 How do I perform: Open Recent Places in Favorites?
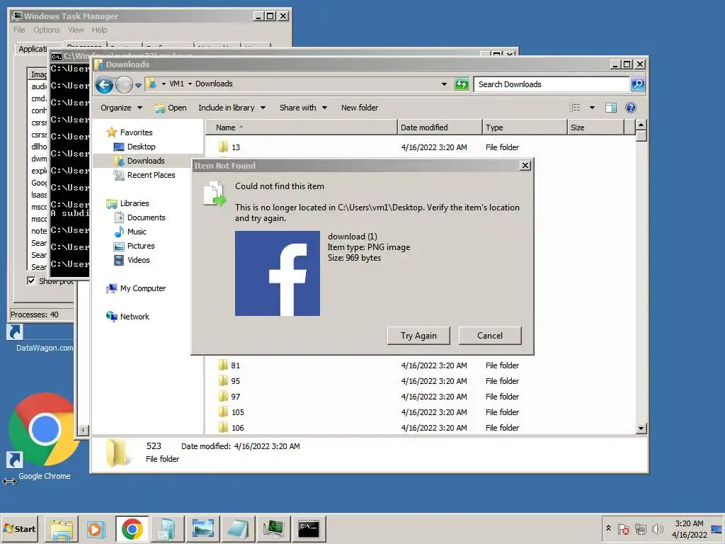(151, 175)
